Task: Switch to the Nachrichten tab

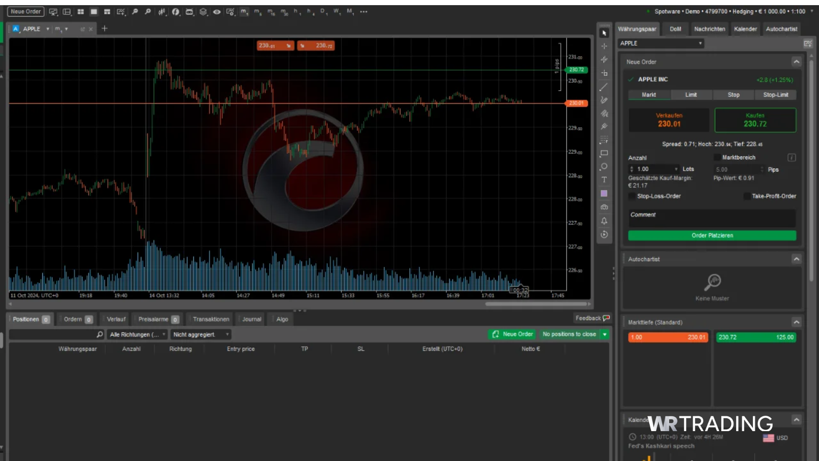Action: point(709,29)
